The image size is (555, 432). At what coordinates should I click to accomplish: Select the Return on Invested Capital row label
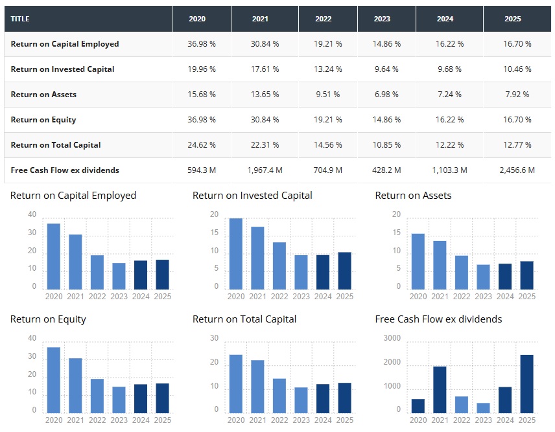pyautogui.click(x=62, y=69)
